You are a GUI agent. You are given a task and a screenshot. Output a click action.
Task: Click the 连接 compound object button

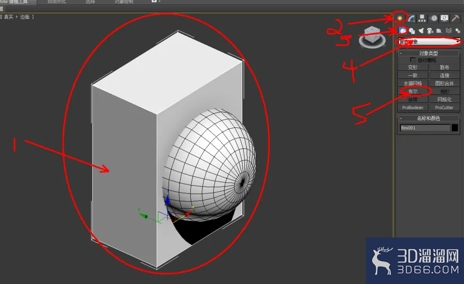point(444,75)
